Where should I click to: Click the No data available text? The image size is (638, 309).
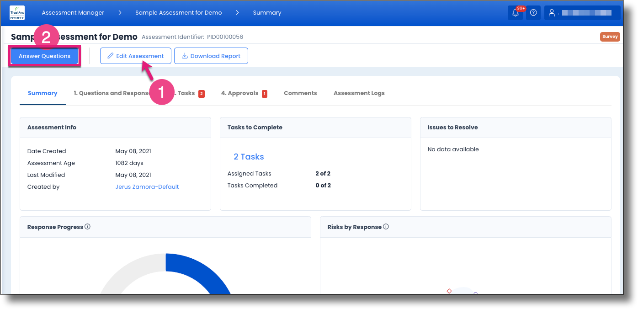pyautogui.click(x=453, y=149)
